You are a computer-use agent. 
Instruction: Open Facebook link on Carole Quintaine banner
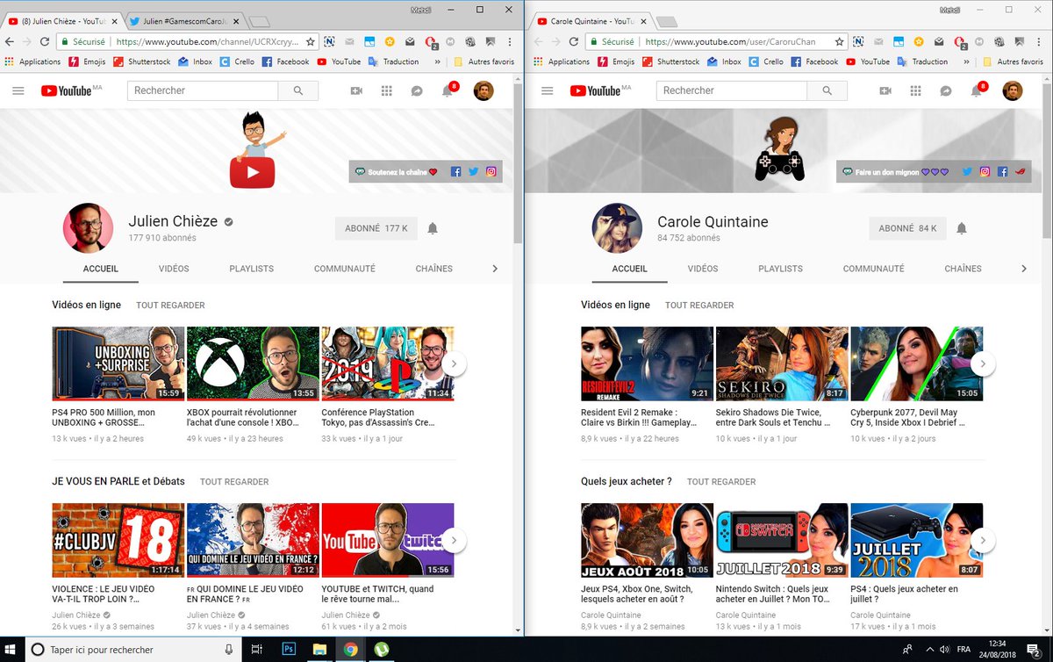1002,172
